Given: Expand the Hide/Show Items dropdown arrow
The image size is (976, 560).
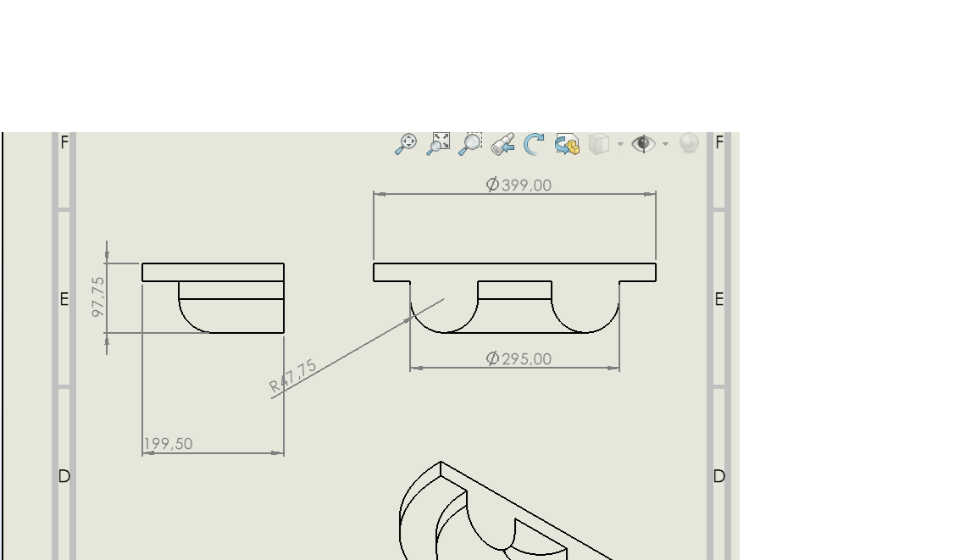Looking at the screenshot, I should point(665,145).
